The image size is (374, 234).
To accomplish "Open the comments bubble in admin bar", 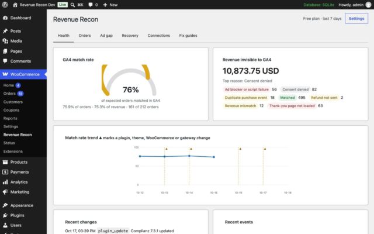I will [91, 5].
